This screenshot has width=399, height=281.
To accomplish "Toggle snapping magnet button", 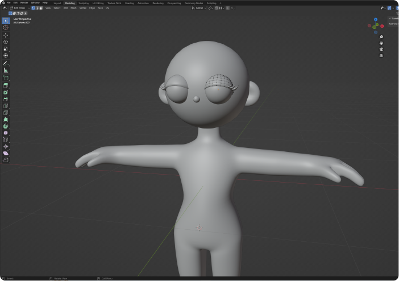I will [x=217, y=8].
